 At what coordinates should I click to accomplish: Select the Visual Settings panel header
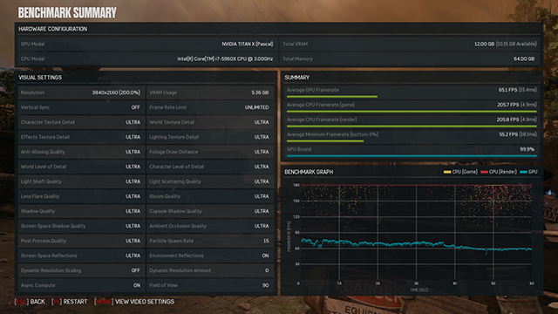(40, 78)
